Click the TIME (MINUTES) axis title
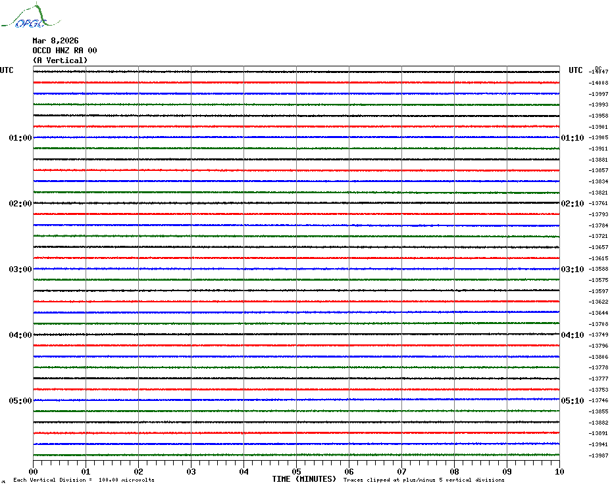This screenshot has width=612, height=489. [x=304, y=479]
